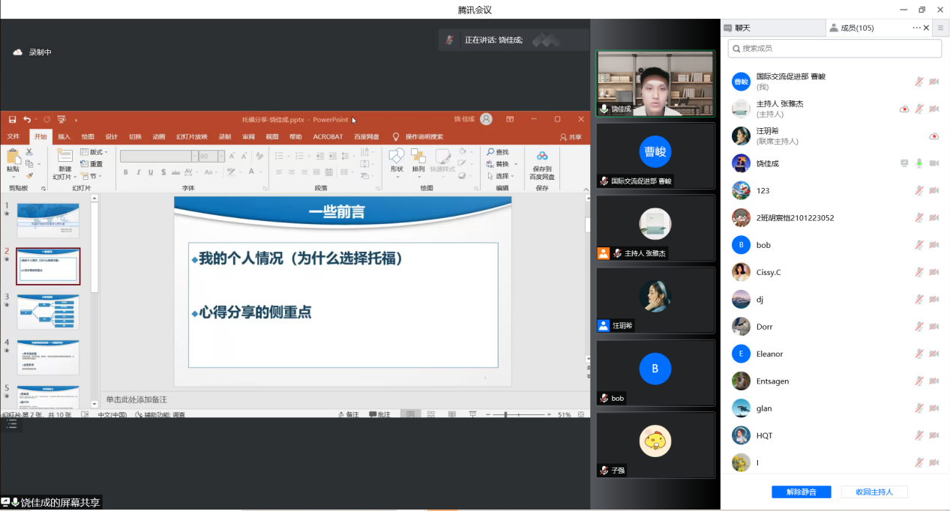
Task: Toggle the camera for 主持人 张雅杰
Action: [x=934, y=109]
